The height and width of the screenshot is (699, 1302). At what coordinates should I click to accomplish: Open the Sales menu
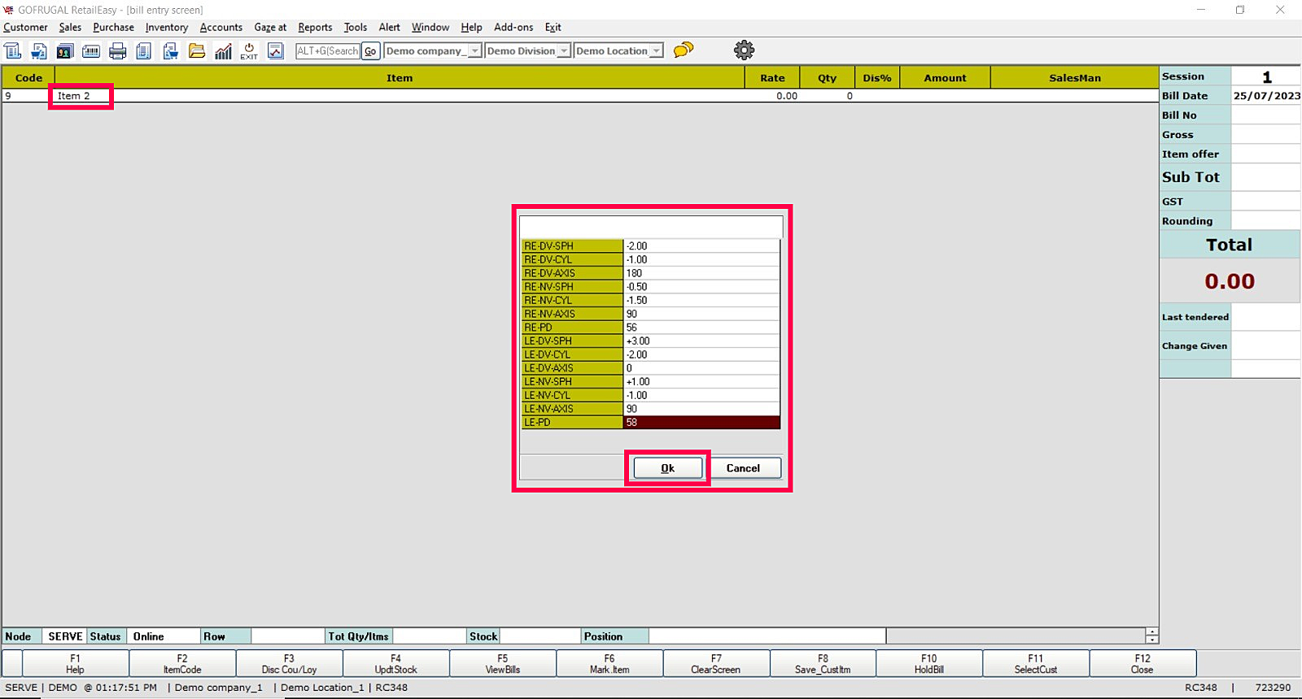pos(70,27)
